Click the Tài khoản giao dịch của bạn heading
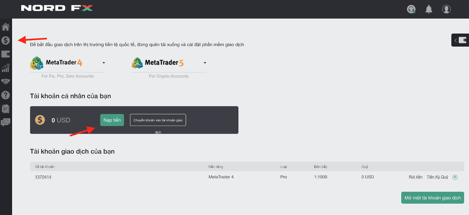Image resolution: width=469 pixels, height=215 pixels. pos(72,151)
